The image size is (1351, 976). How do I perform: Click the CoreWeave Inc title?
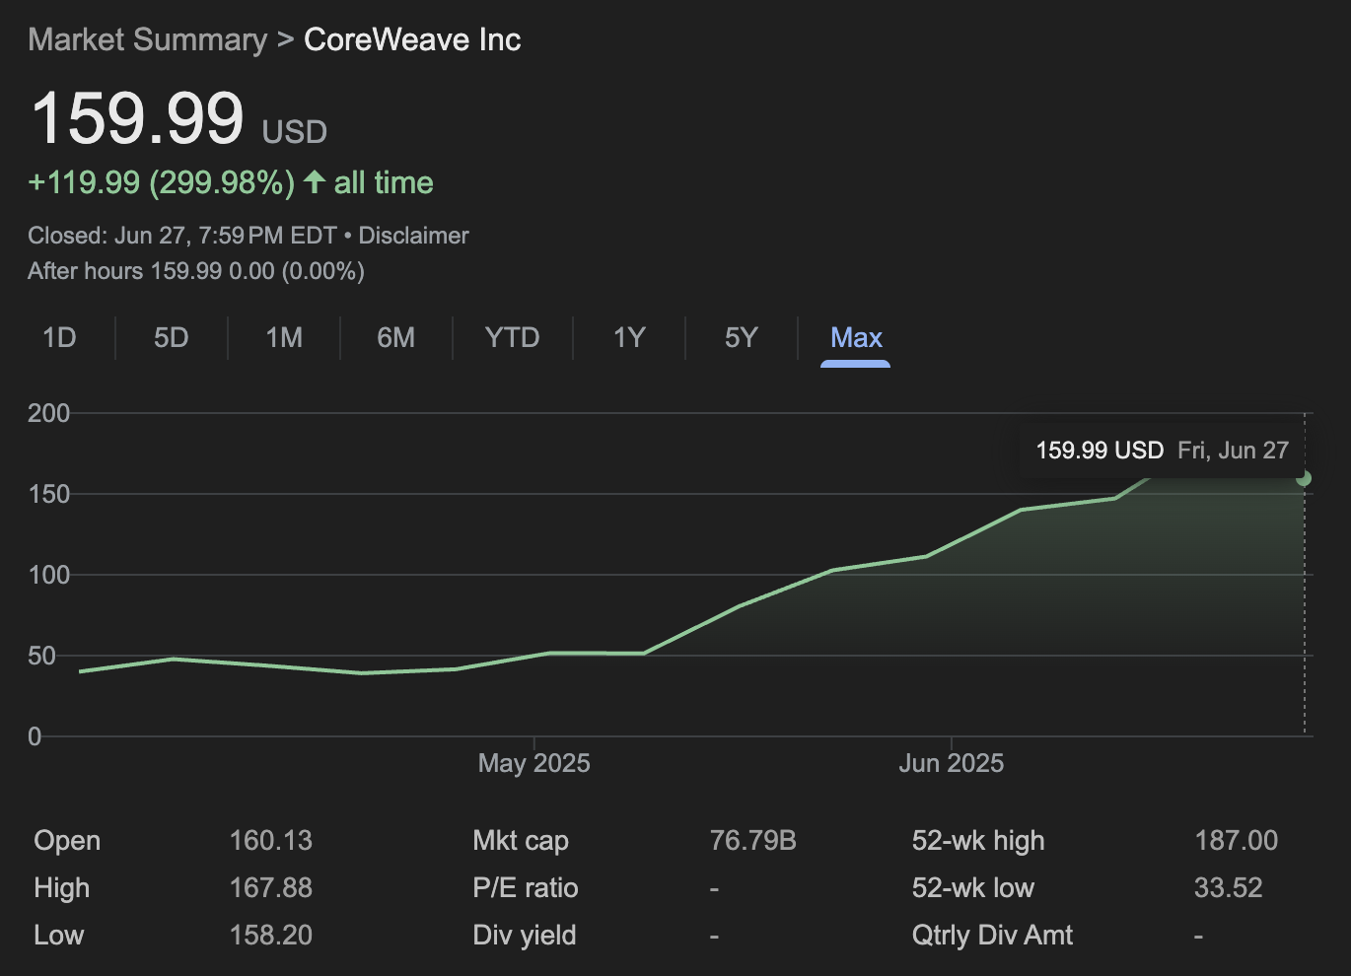[x=412, y=39]
